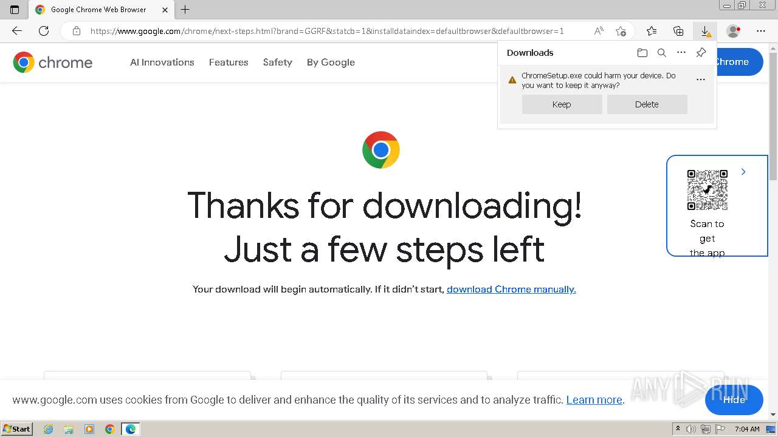Image resolution: width=778 pixels, height=437 pixels.
Task: Open media player from taskbar
Action: click(89, 429)
